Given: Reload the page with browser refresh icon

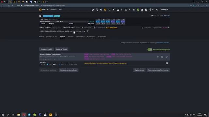Looking at the screenshot, I should (9, 6).
